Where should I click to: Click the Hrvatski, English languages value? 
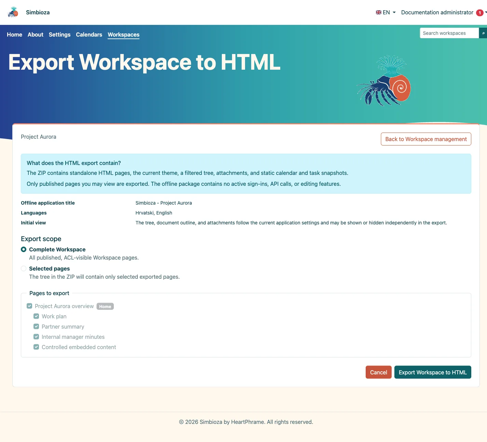(x=154, y=213)
